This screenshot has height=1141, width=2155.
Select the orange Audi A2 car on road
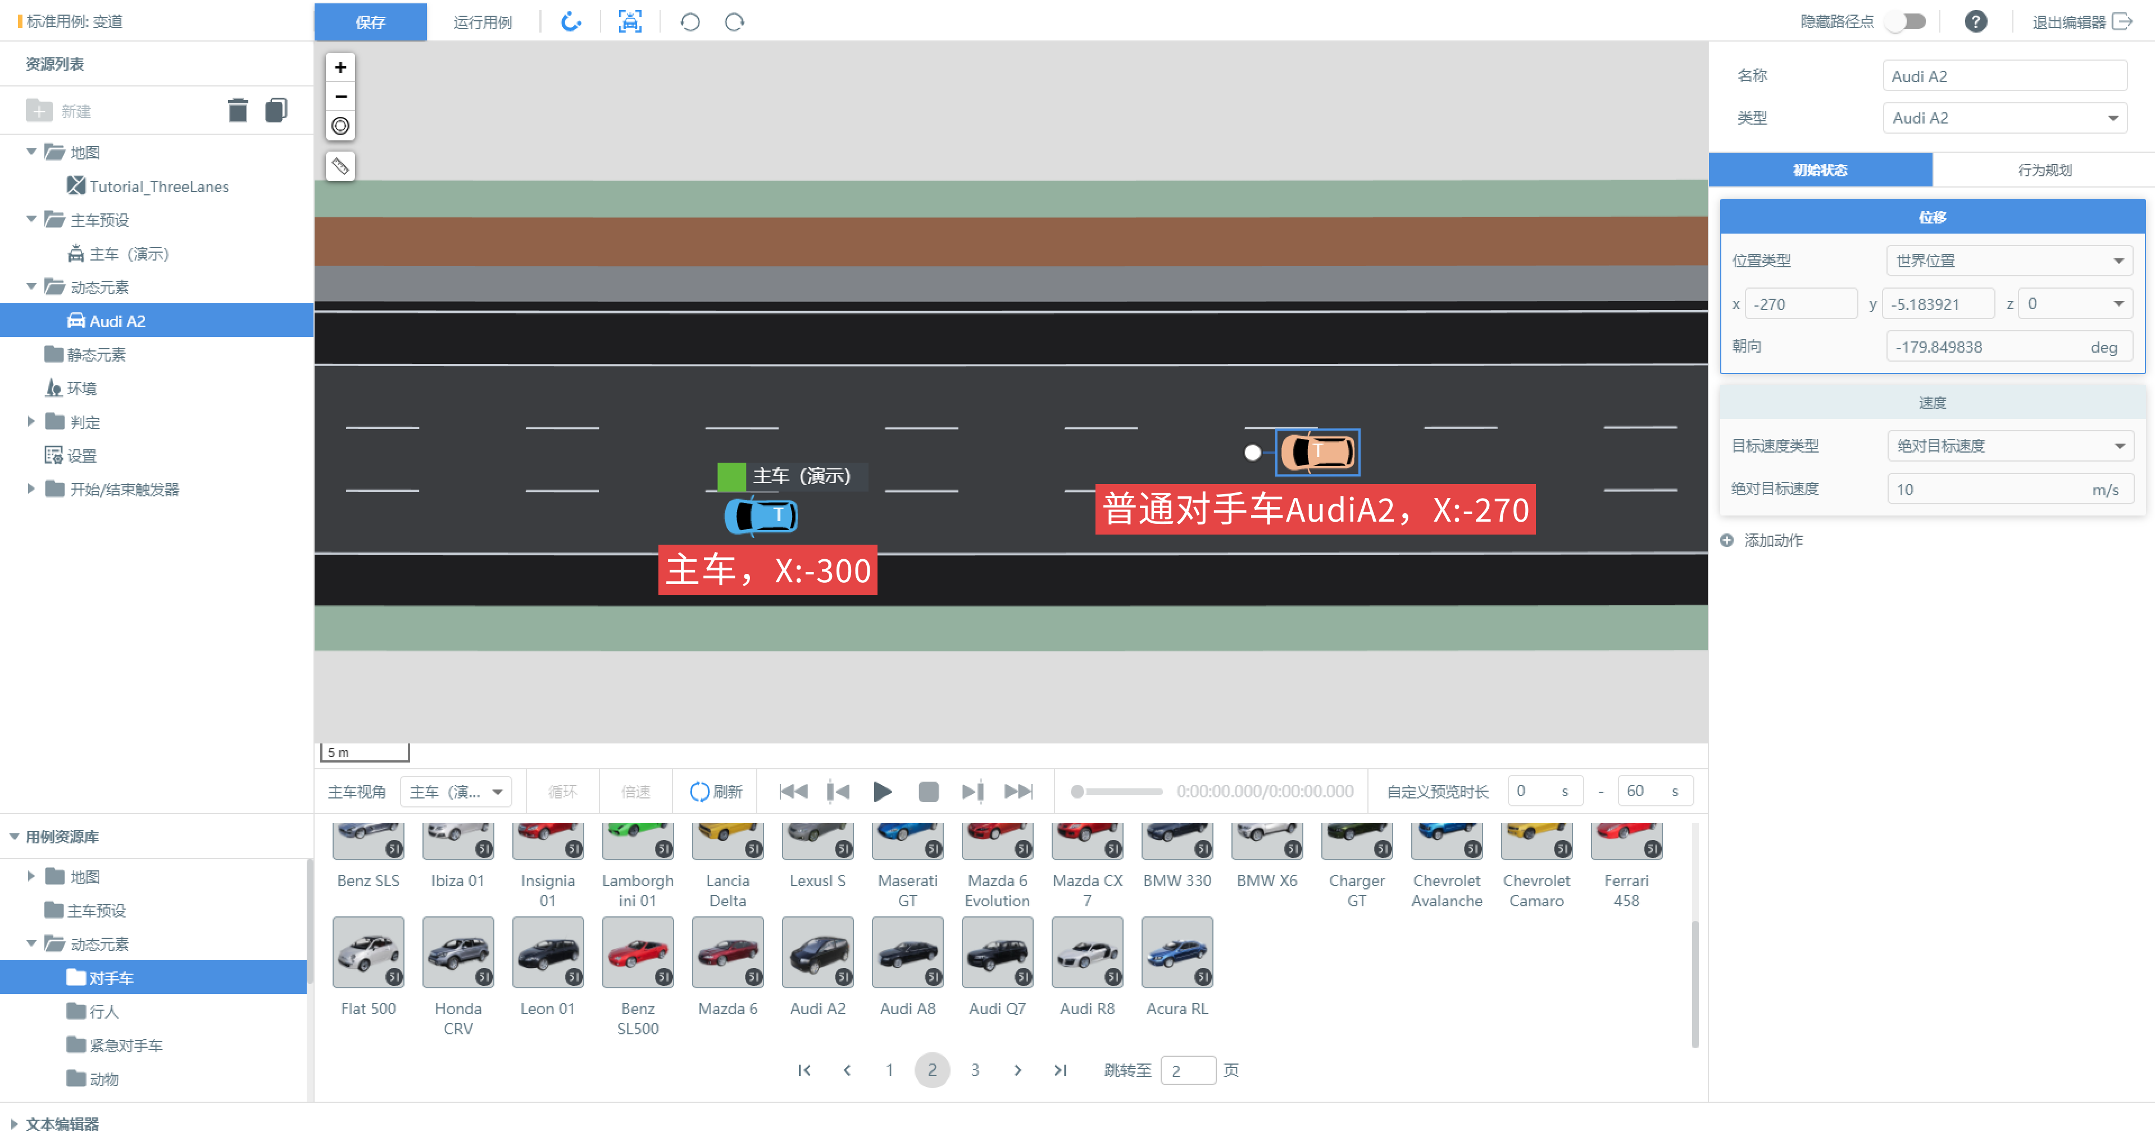[x=1317, y=452]
